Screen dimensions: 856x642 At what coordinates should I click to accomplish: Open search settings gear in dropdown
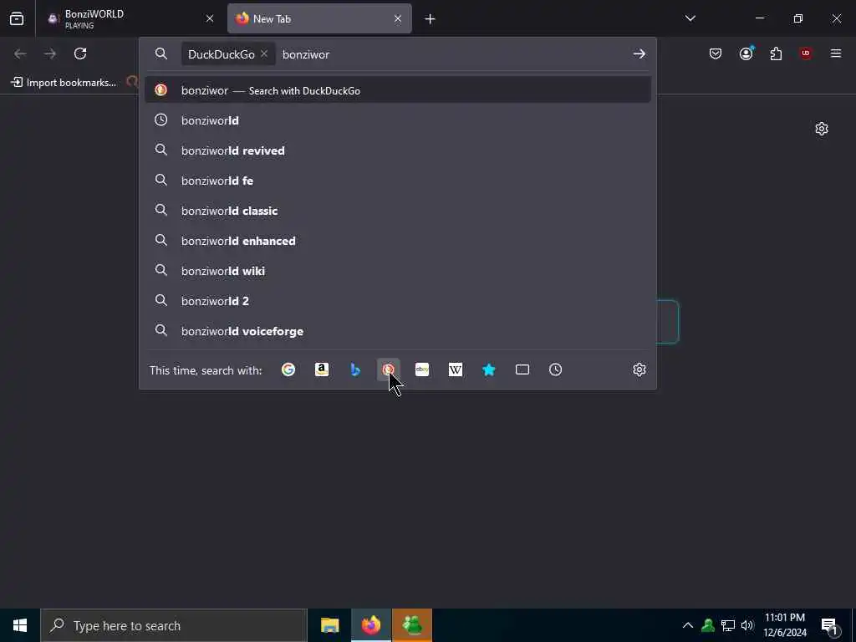(x=639, y=369)
